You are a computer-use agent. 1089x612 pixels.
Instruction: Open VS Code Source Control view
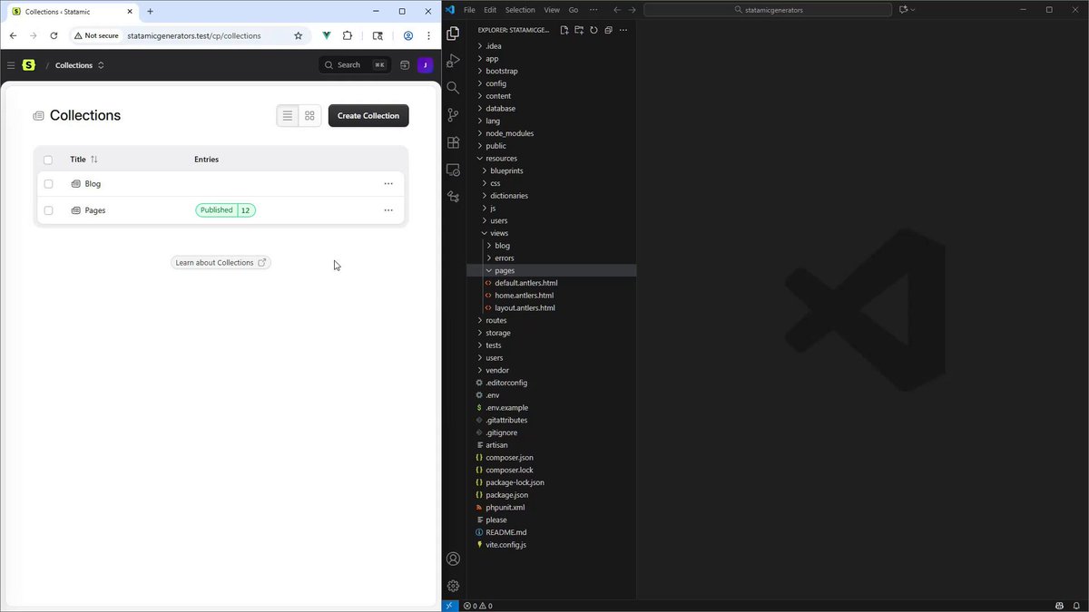coord(453,115)
